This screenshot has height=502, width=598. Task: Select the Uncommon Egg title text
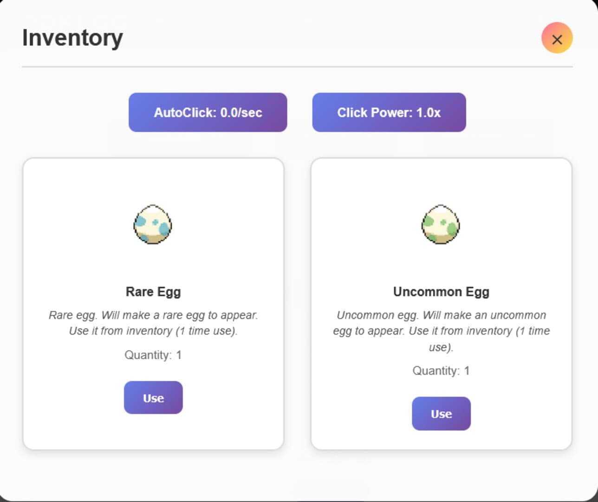click(441, 292)
